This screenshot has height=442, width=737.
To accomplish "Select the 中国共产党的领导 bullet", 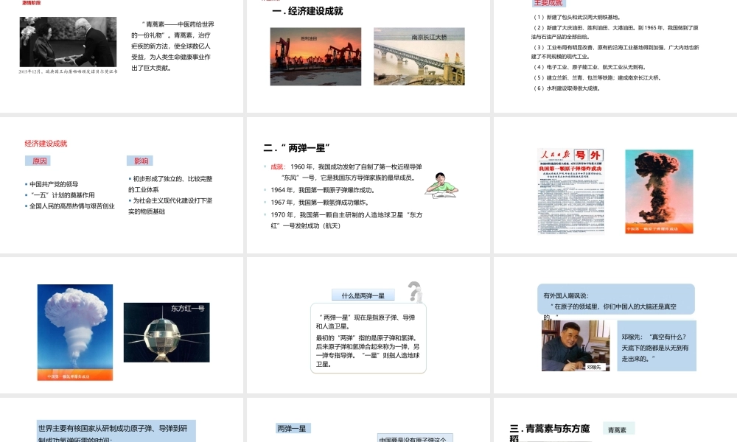I will tap(52, 184).
